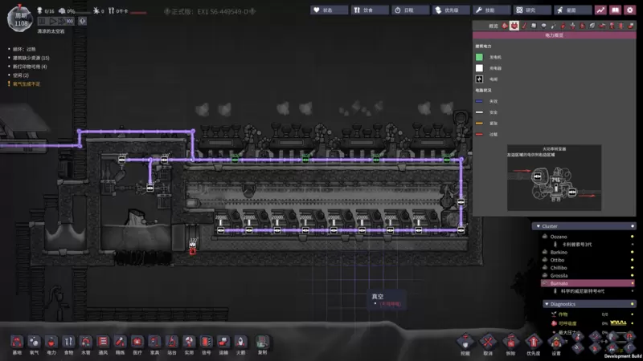This screenshot has width=643, height=361.
Task: Toggle the temperature overlay thermometer icon
Action: [x=524, y=26]
